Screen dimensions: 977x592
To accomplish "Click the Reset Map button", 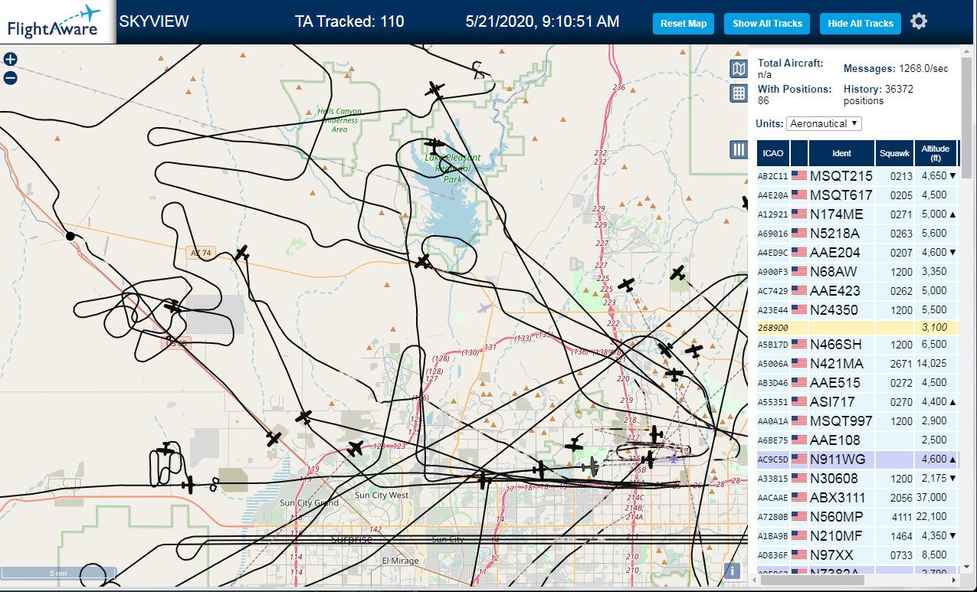I will 684,24.
